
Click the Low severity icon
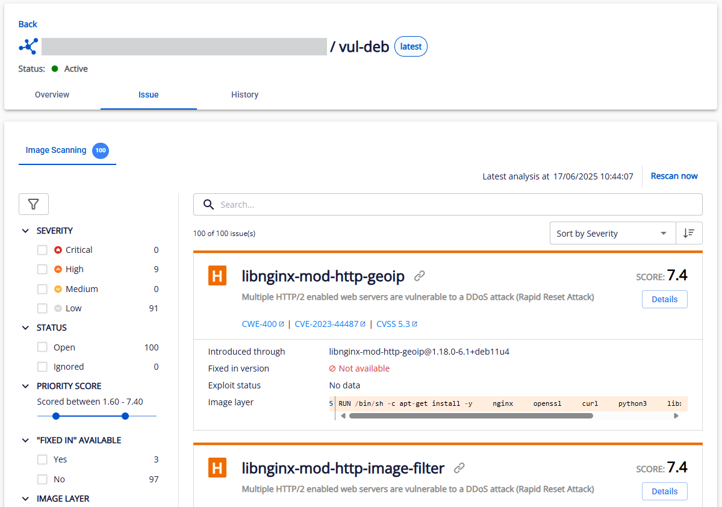point(58,308)
